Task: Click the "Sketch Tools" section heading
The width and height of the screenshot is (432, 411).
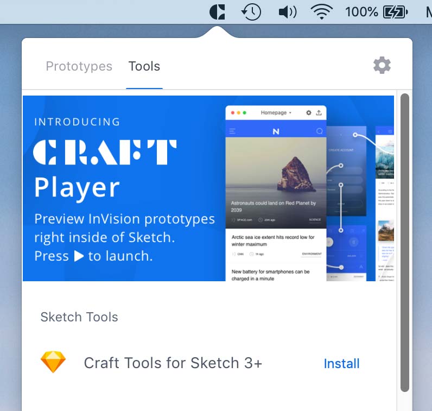Action: tap(79, 317)
